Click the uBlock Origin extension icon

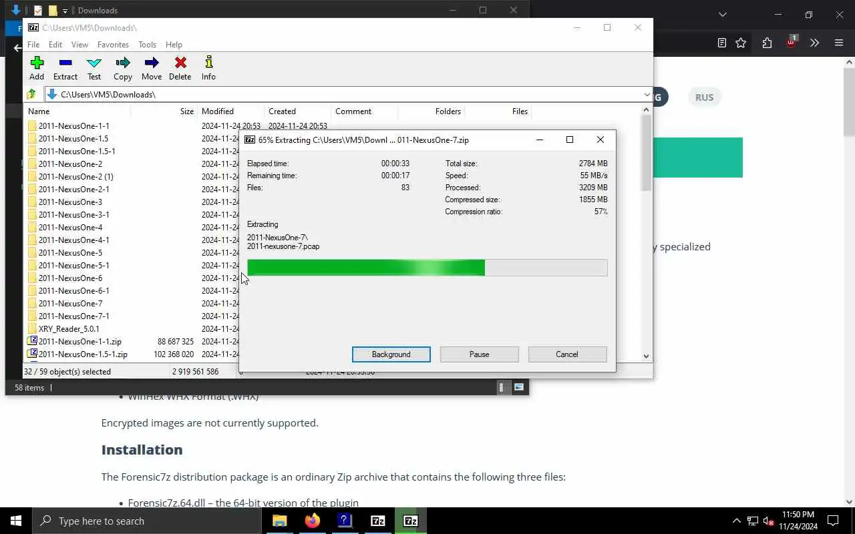pos(792,41)
